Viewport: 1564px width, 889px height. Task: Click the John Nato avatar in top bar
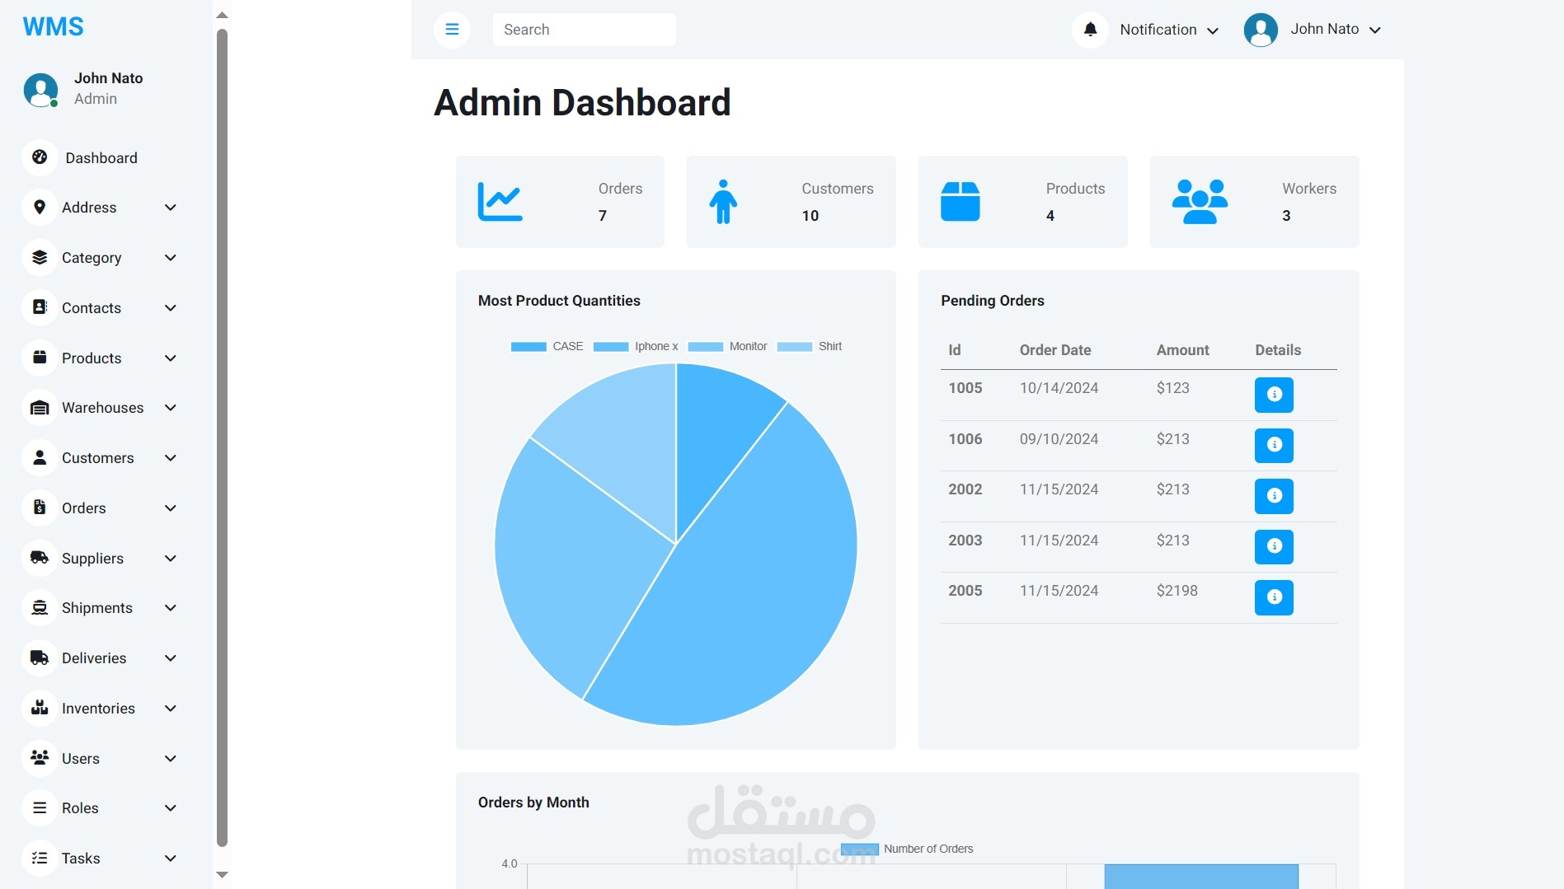[1261, 30]
